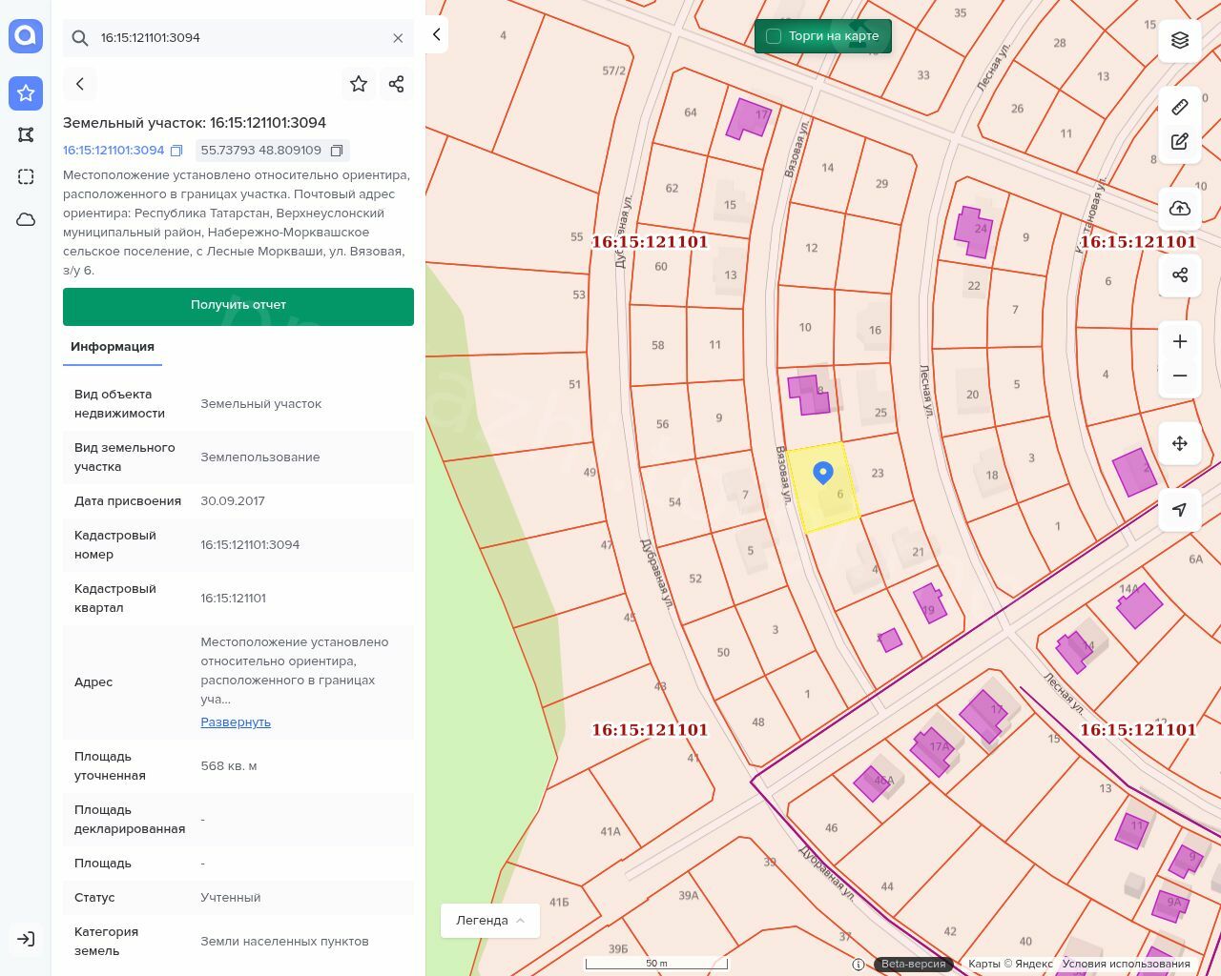Click the login icon in sidebar

pyautogui.click(x=26, y=939)
